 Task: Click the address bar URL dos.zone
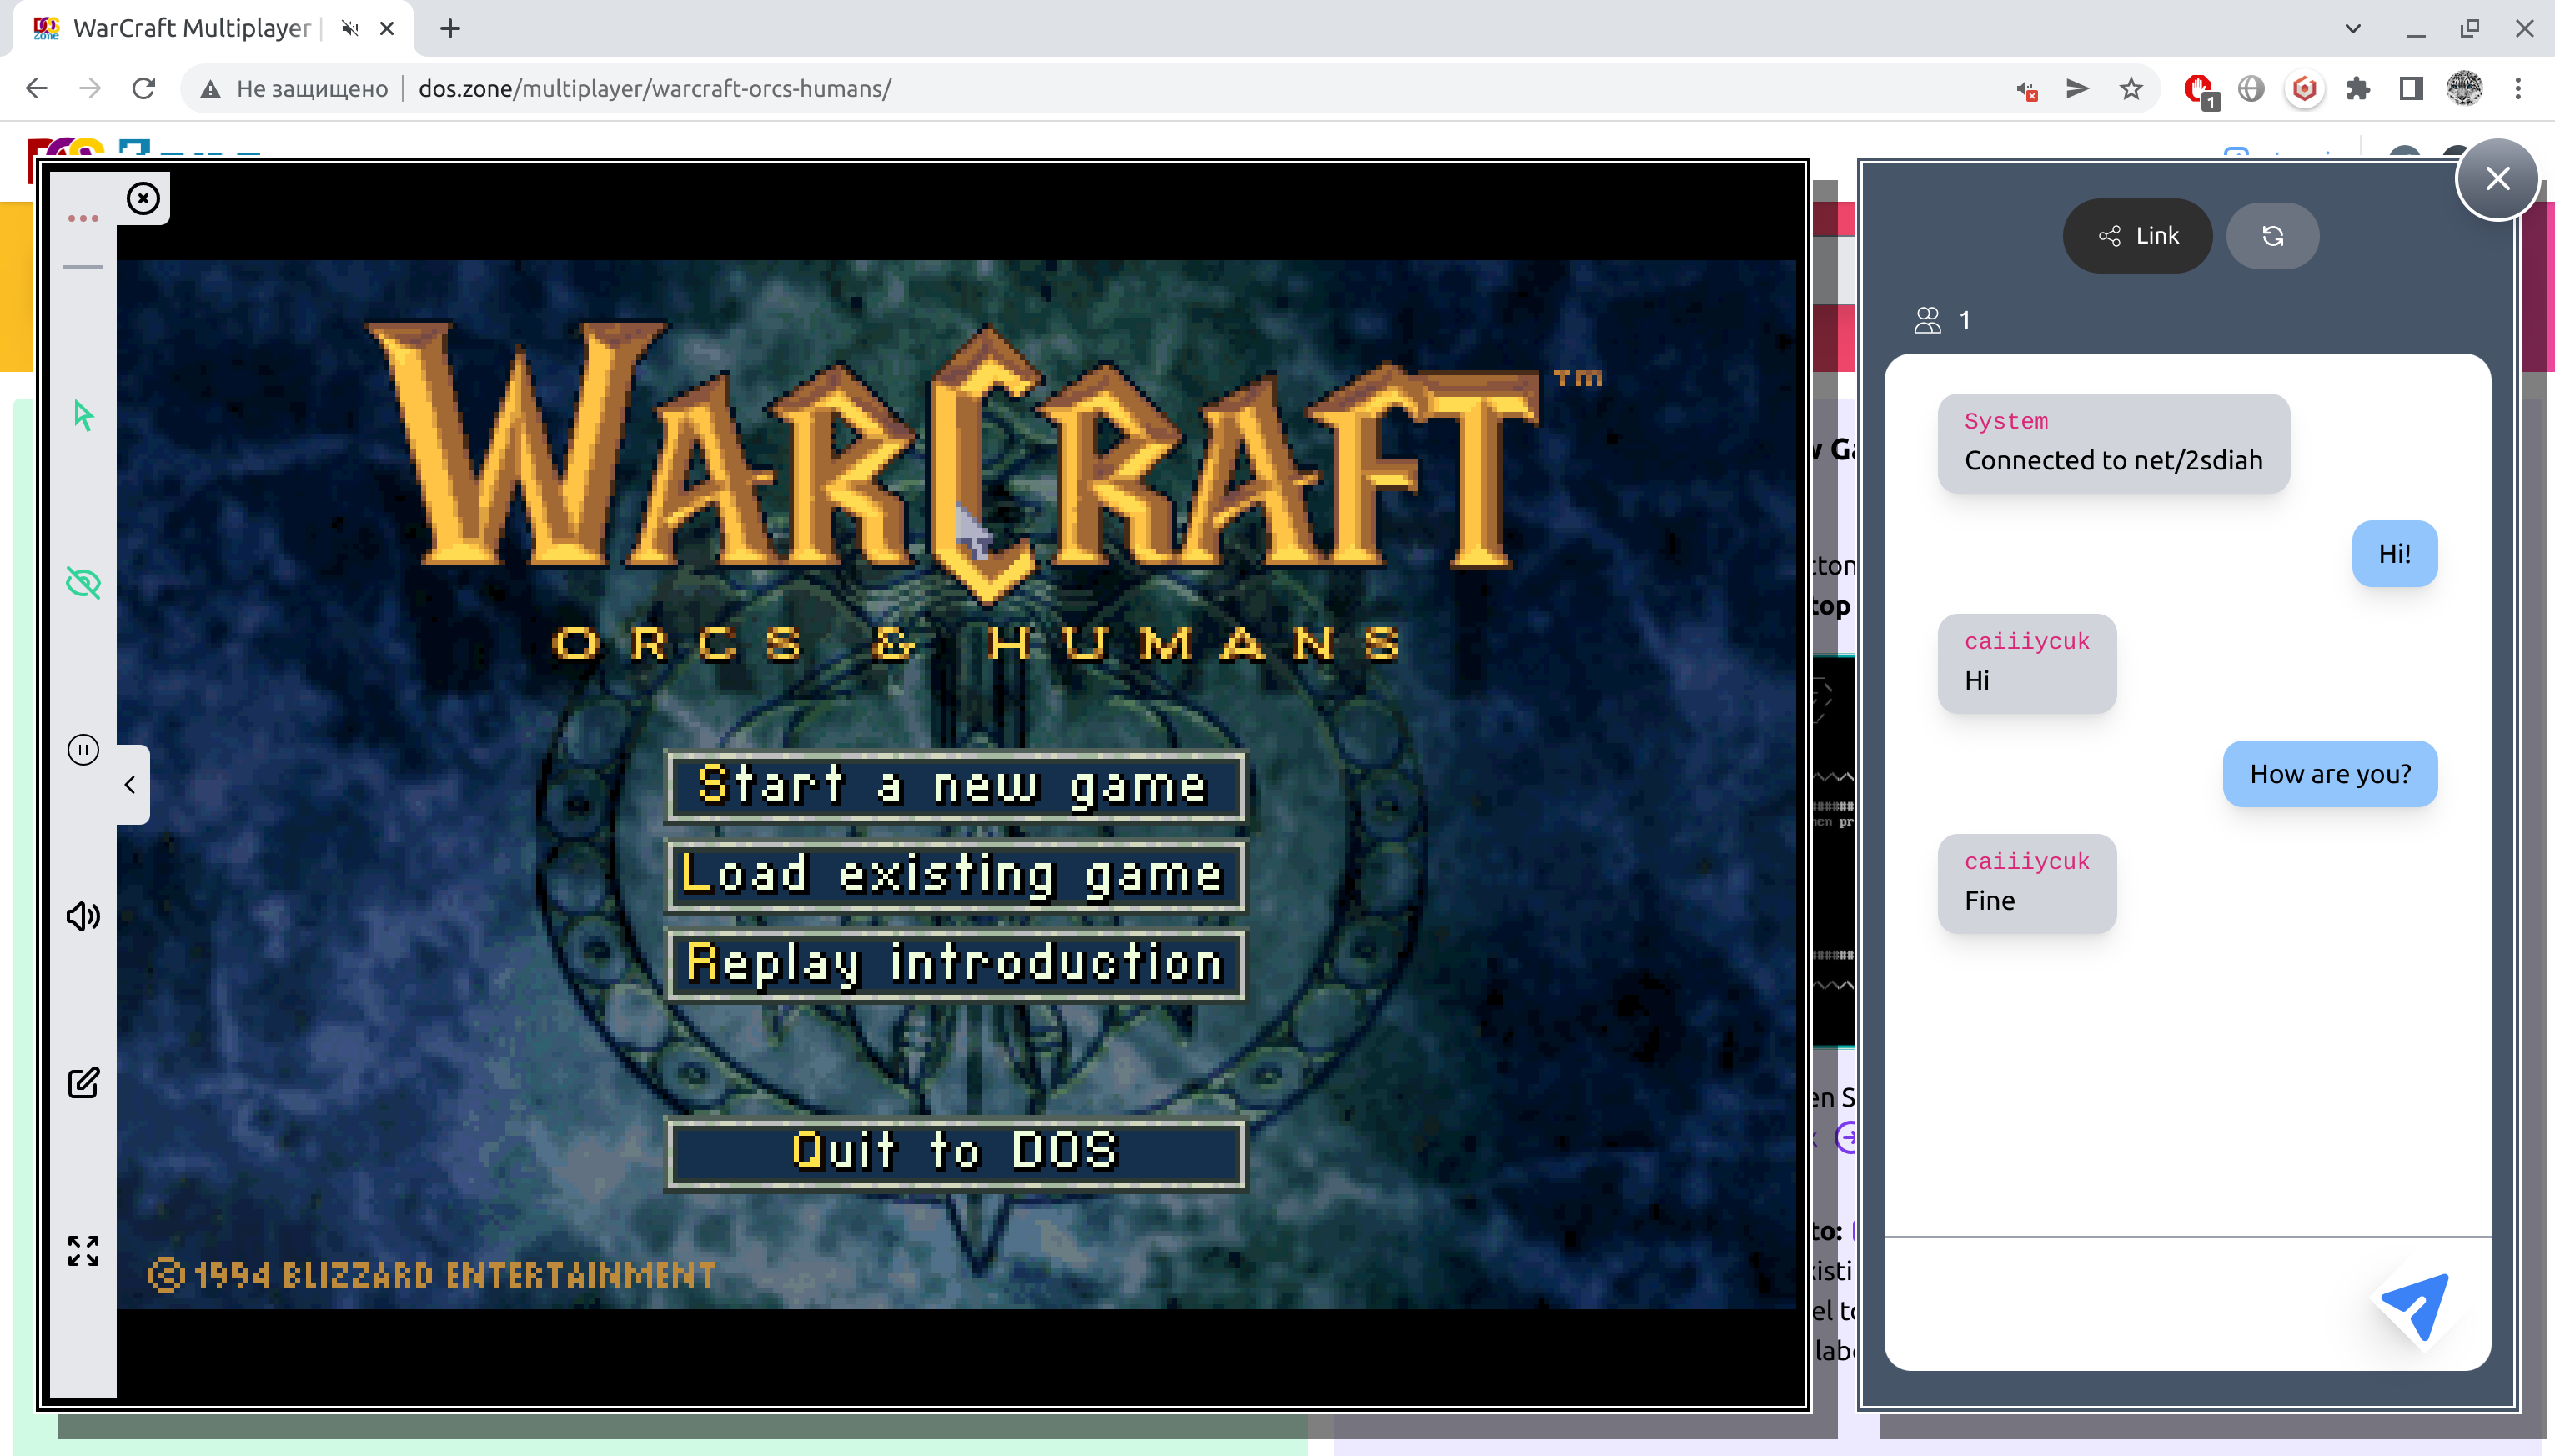coord(655,89)
